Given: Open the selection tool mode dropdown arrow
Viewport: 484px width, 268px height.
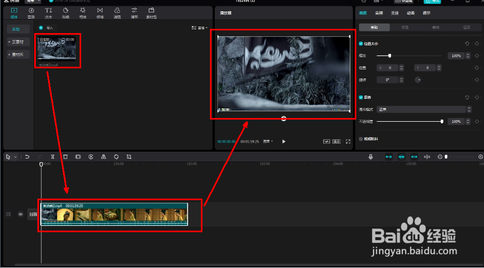Looking at the screenshot, I should click(x=15, y=157).
